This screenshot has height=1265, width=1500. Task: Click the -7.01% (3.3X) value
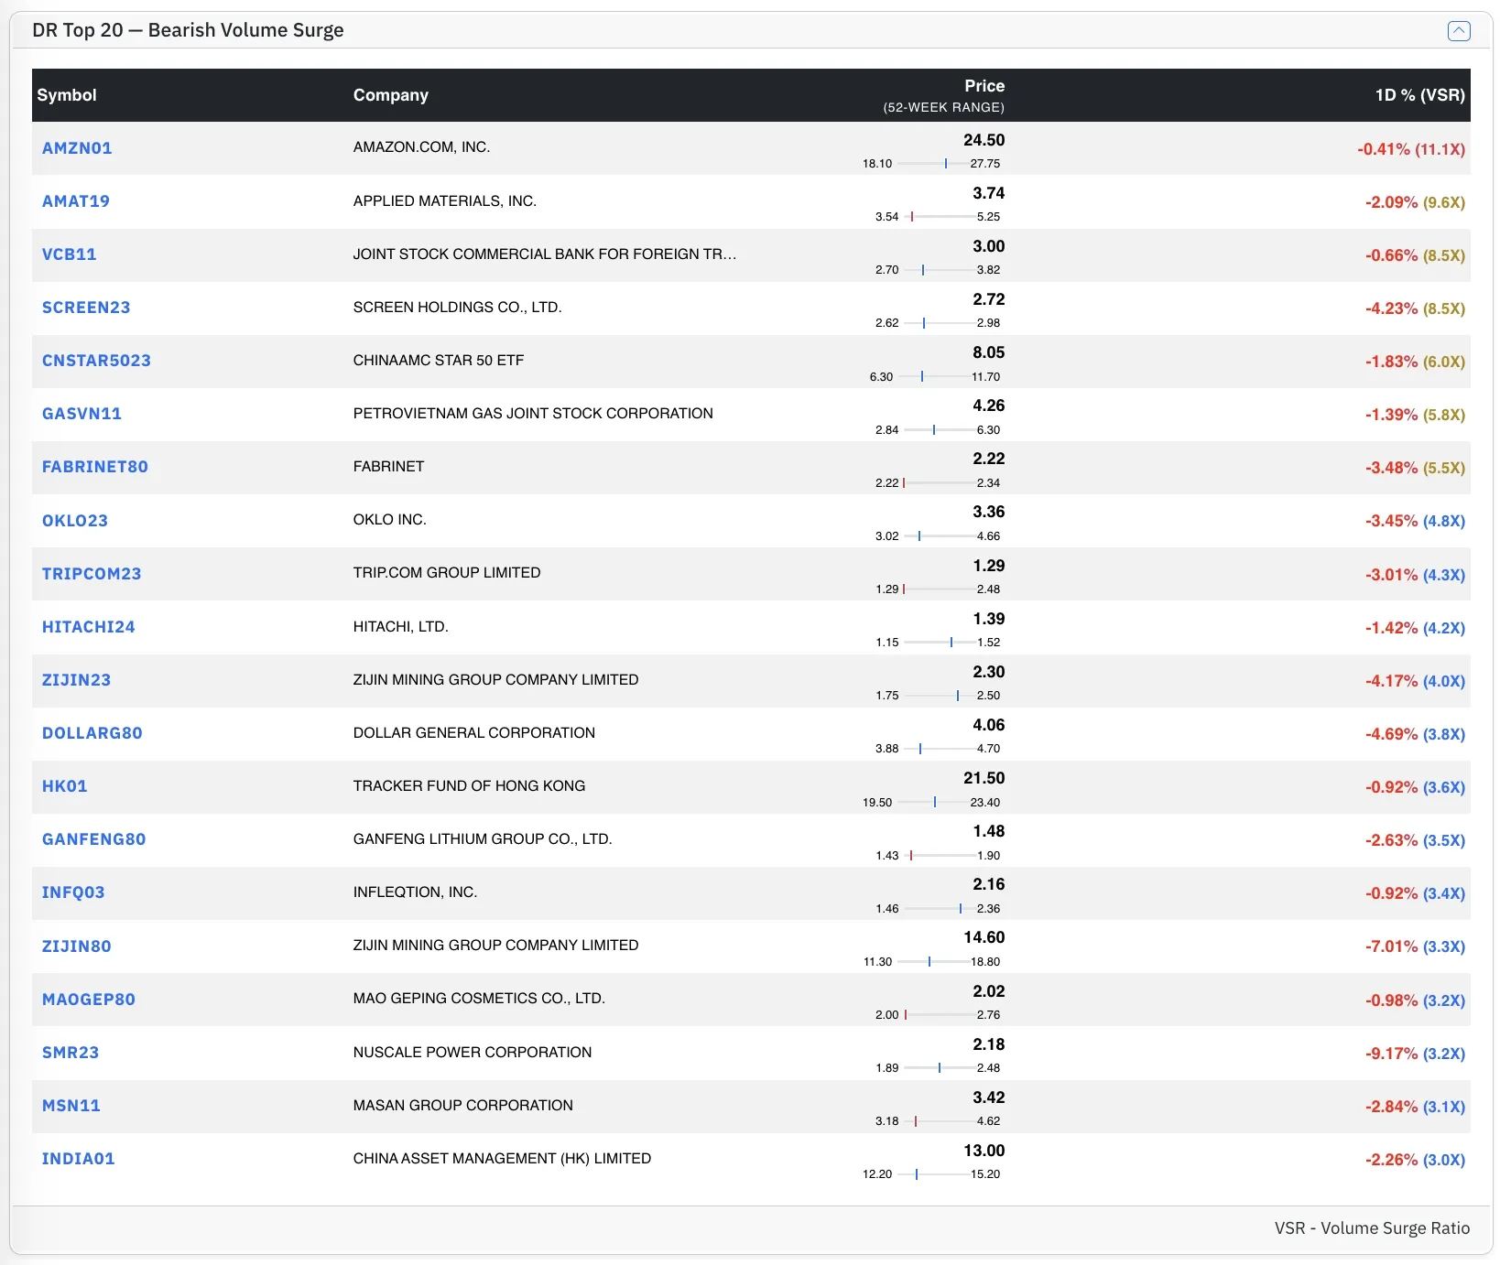[1415, 946]
